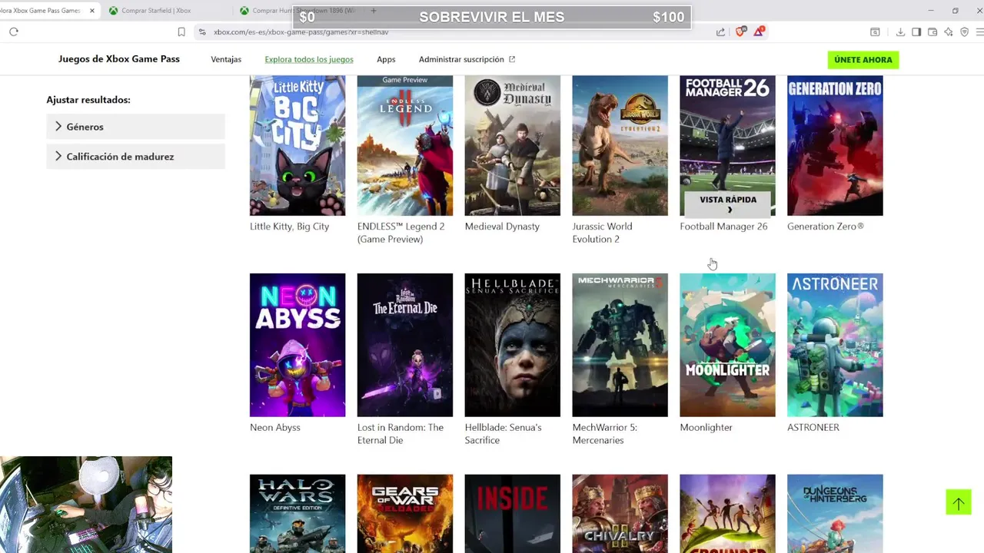Expand the Calificación de madurez filter
This screenshot has width=984, height=553.
135,157
